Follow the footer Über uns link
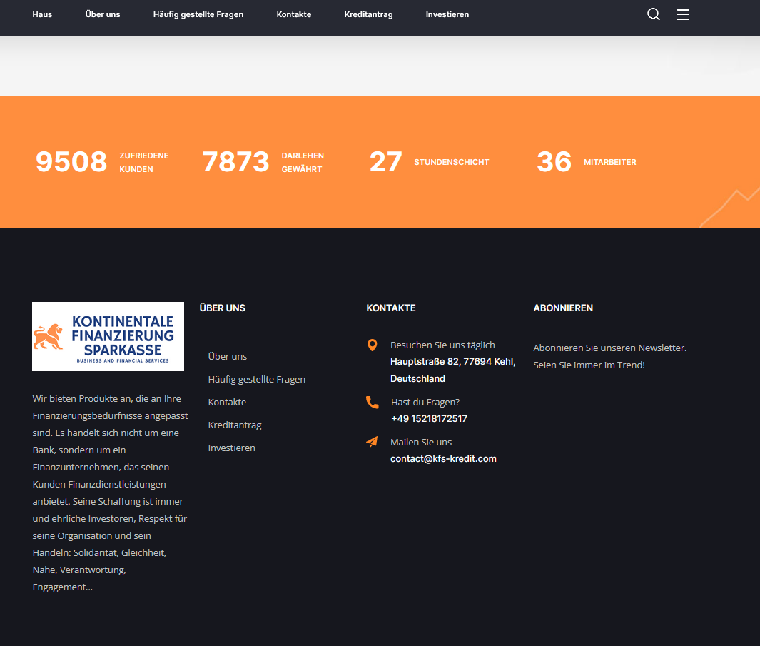This screenshot has height=646, width=760. (228, 356)
